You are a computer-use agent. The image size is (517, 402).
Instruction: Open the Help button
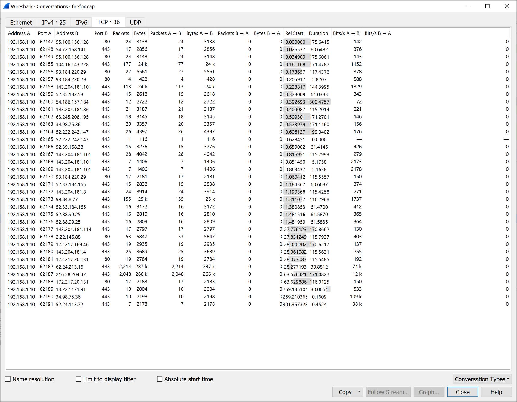[496, 392]
